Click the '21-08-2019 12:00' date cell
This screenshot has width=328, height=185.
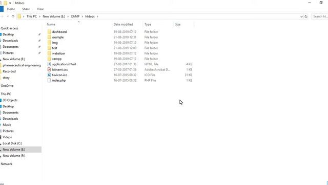coord(125,48)
